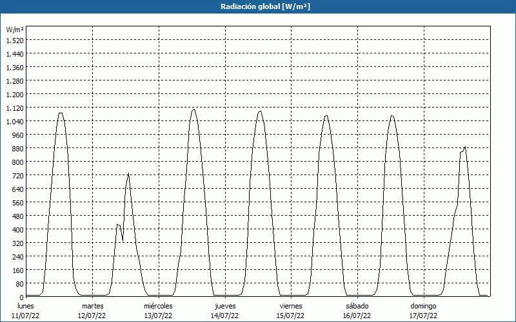Click the Saturday radiation curve peak
This screenshot has width=516, height=322.
pyautogui.click(x=392, y=116)
